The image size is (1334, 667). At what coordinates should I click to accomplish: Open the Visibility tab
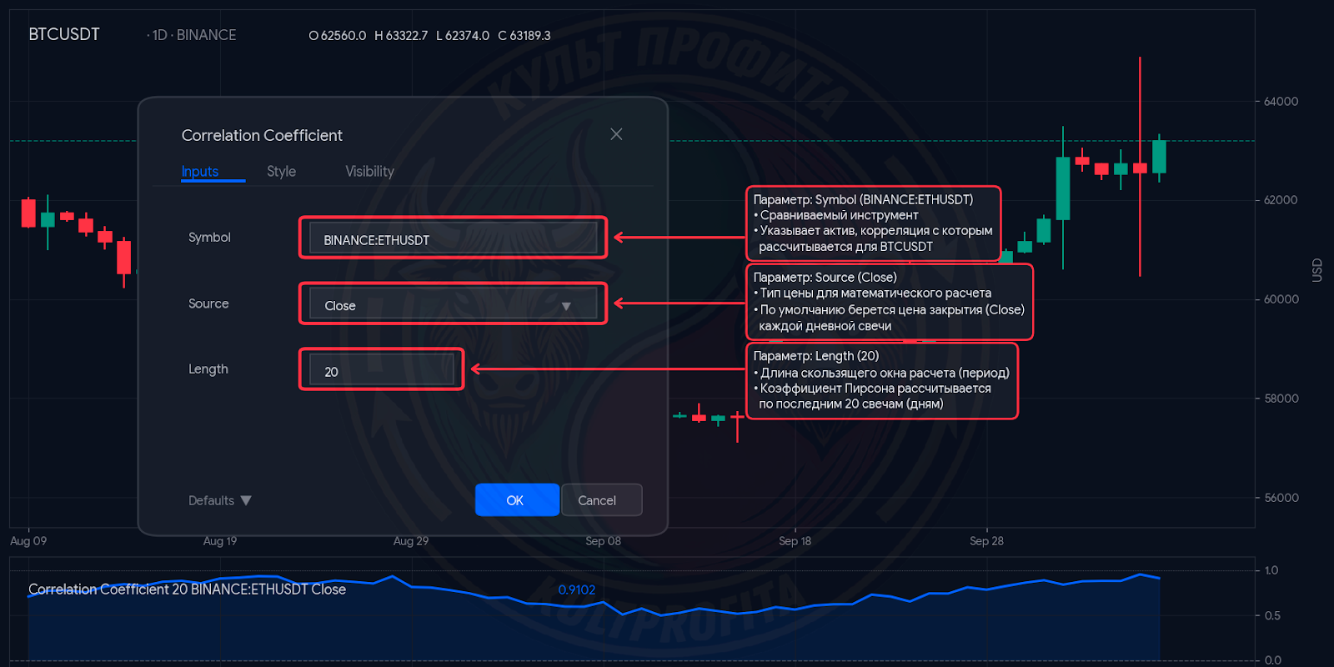coord(369,171)
